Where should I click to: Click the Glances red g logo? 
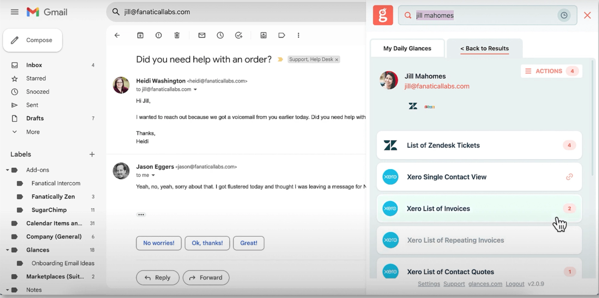point(383,15)
